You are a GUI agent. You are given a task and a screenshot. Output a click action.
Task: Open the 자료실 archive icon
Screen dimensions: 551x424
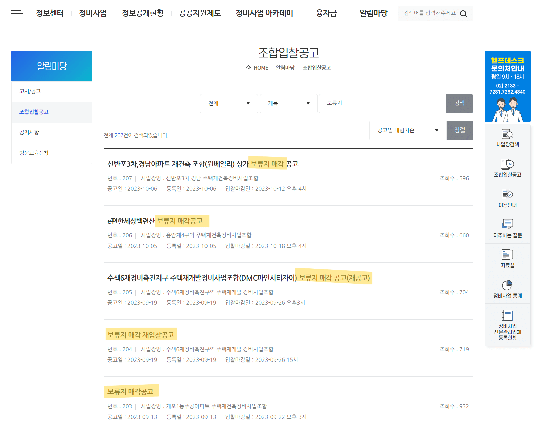click(x=507, y=258)
